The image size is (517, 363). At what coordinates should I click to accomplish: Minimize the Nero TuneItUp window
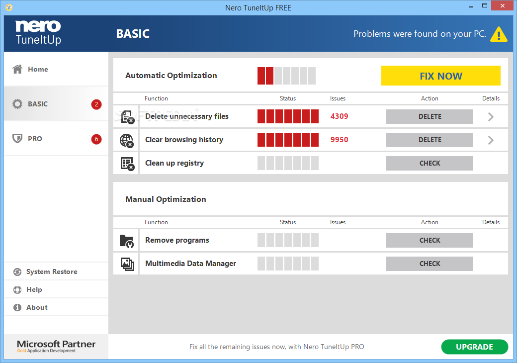471,6
